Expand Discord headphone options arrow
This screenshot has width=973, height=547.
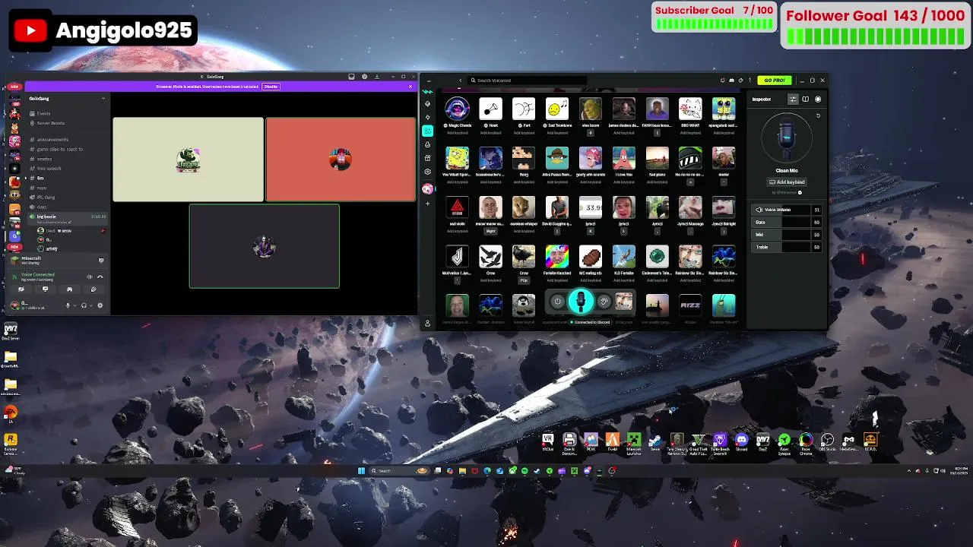[x=91, y=305]
